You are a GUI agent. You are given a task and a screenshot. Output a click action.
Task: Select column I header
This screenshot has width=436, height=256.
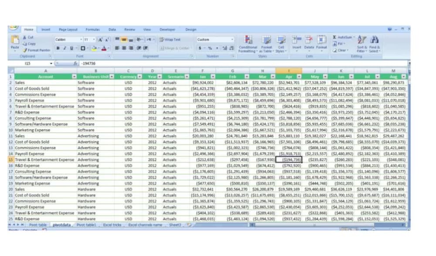pyautogui.click(x=289, y=71)
